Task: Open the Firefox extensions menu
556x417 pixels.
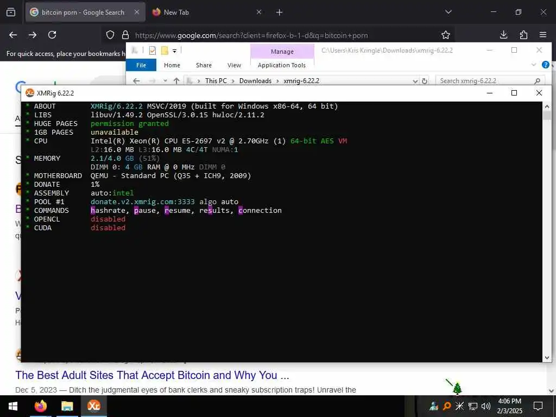Action: [x=523, y=35]
